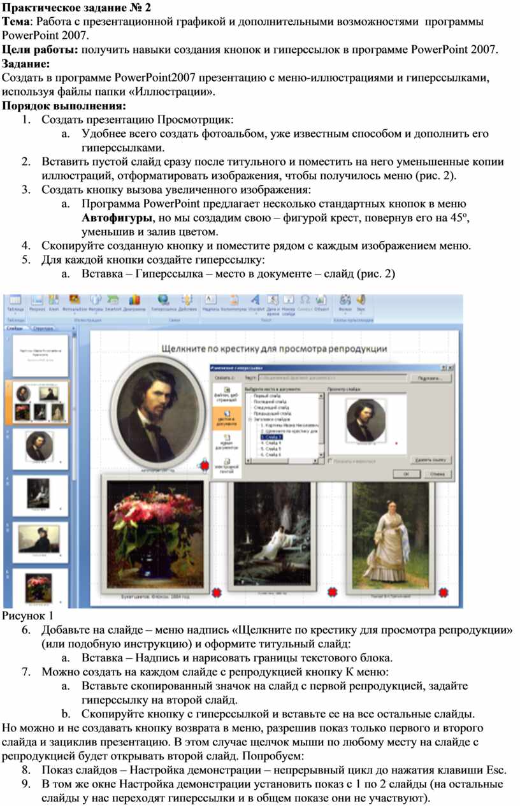Click the Объект ribbon icon
This screenshot has height=806, width=520.
point(321,303)
